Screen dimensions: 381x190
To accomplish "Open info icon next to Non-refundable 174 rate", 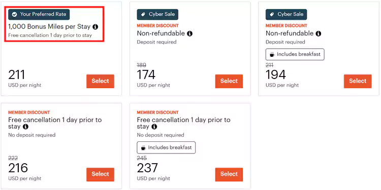I will click(x=190, y=33).
